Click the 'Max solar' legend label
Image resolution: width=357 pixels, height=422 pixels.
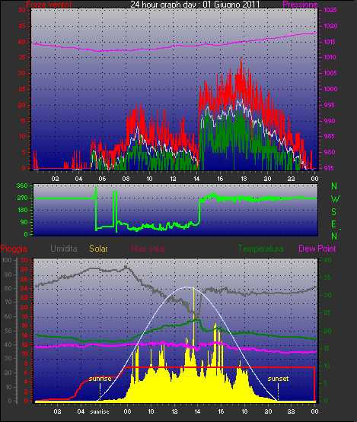point(148,249)
